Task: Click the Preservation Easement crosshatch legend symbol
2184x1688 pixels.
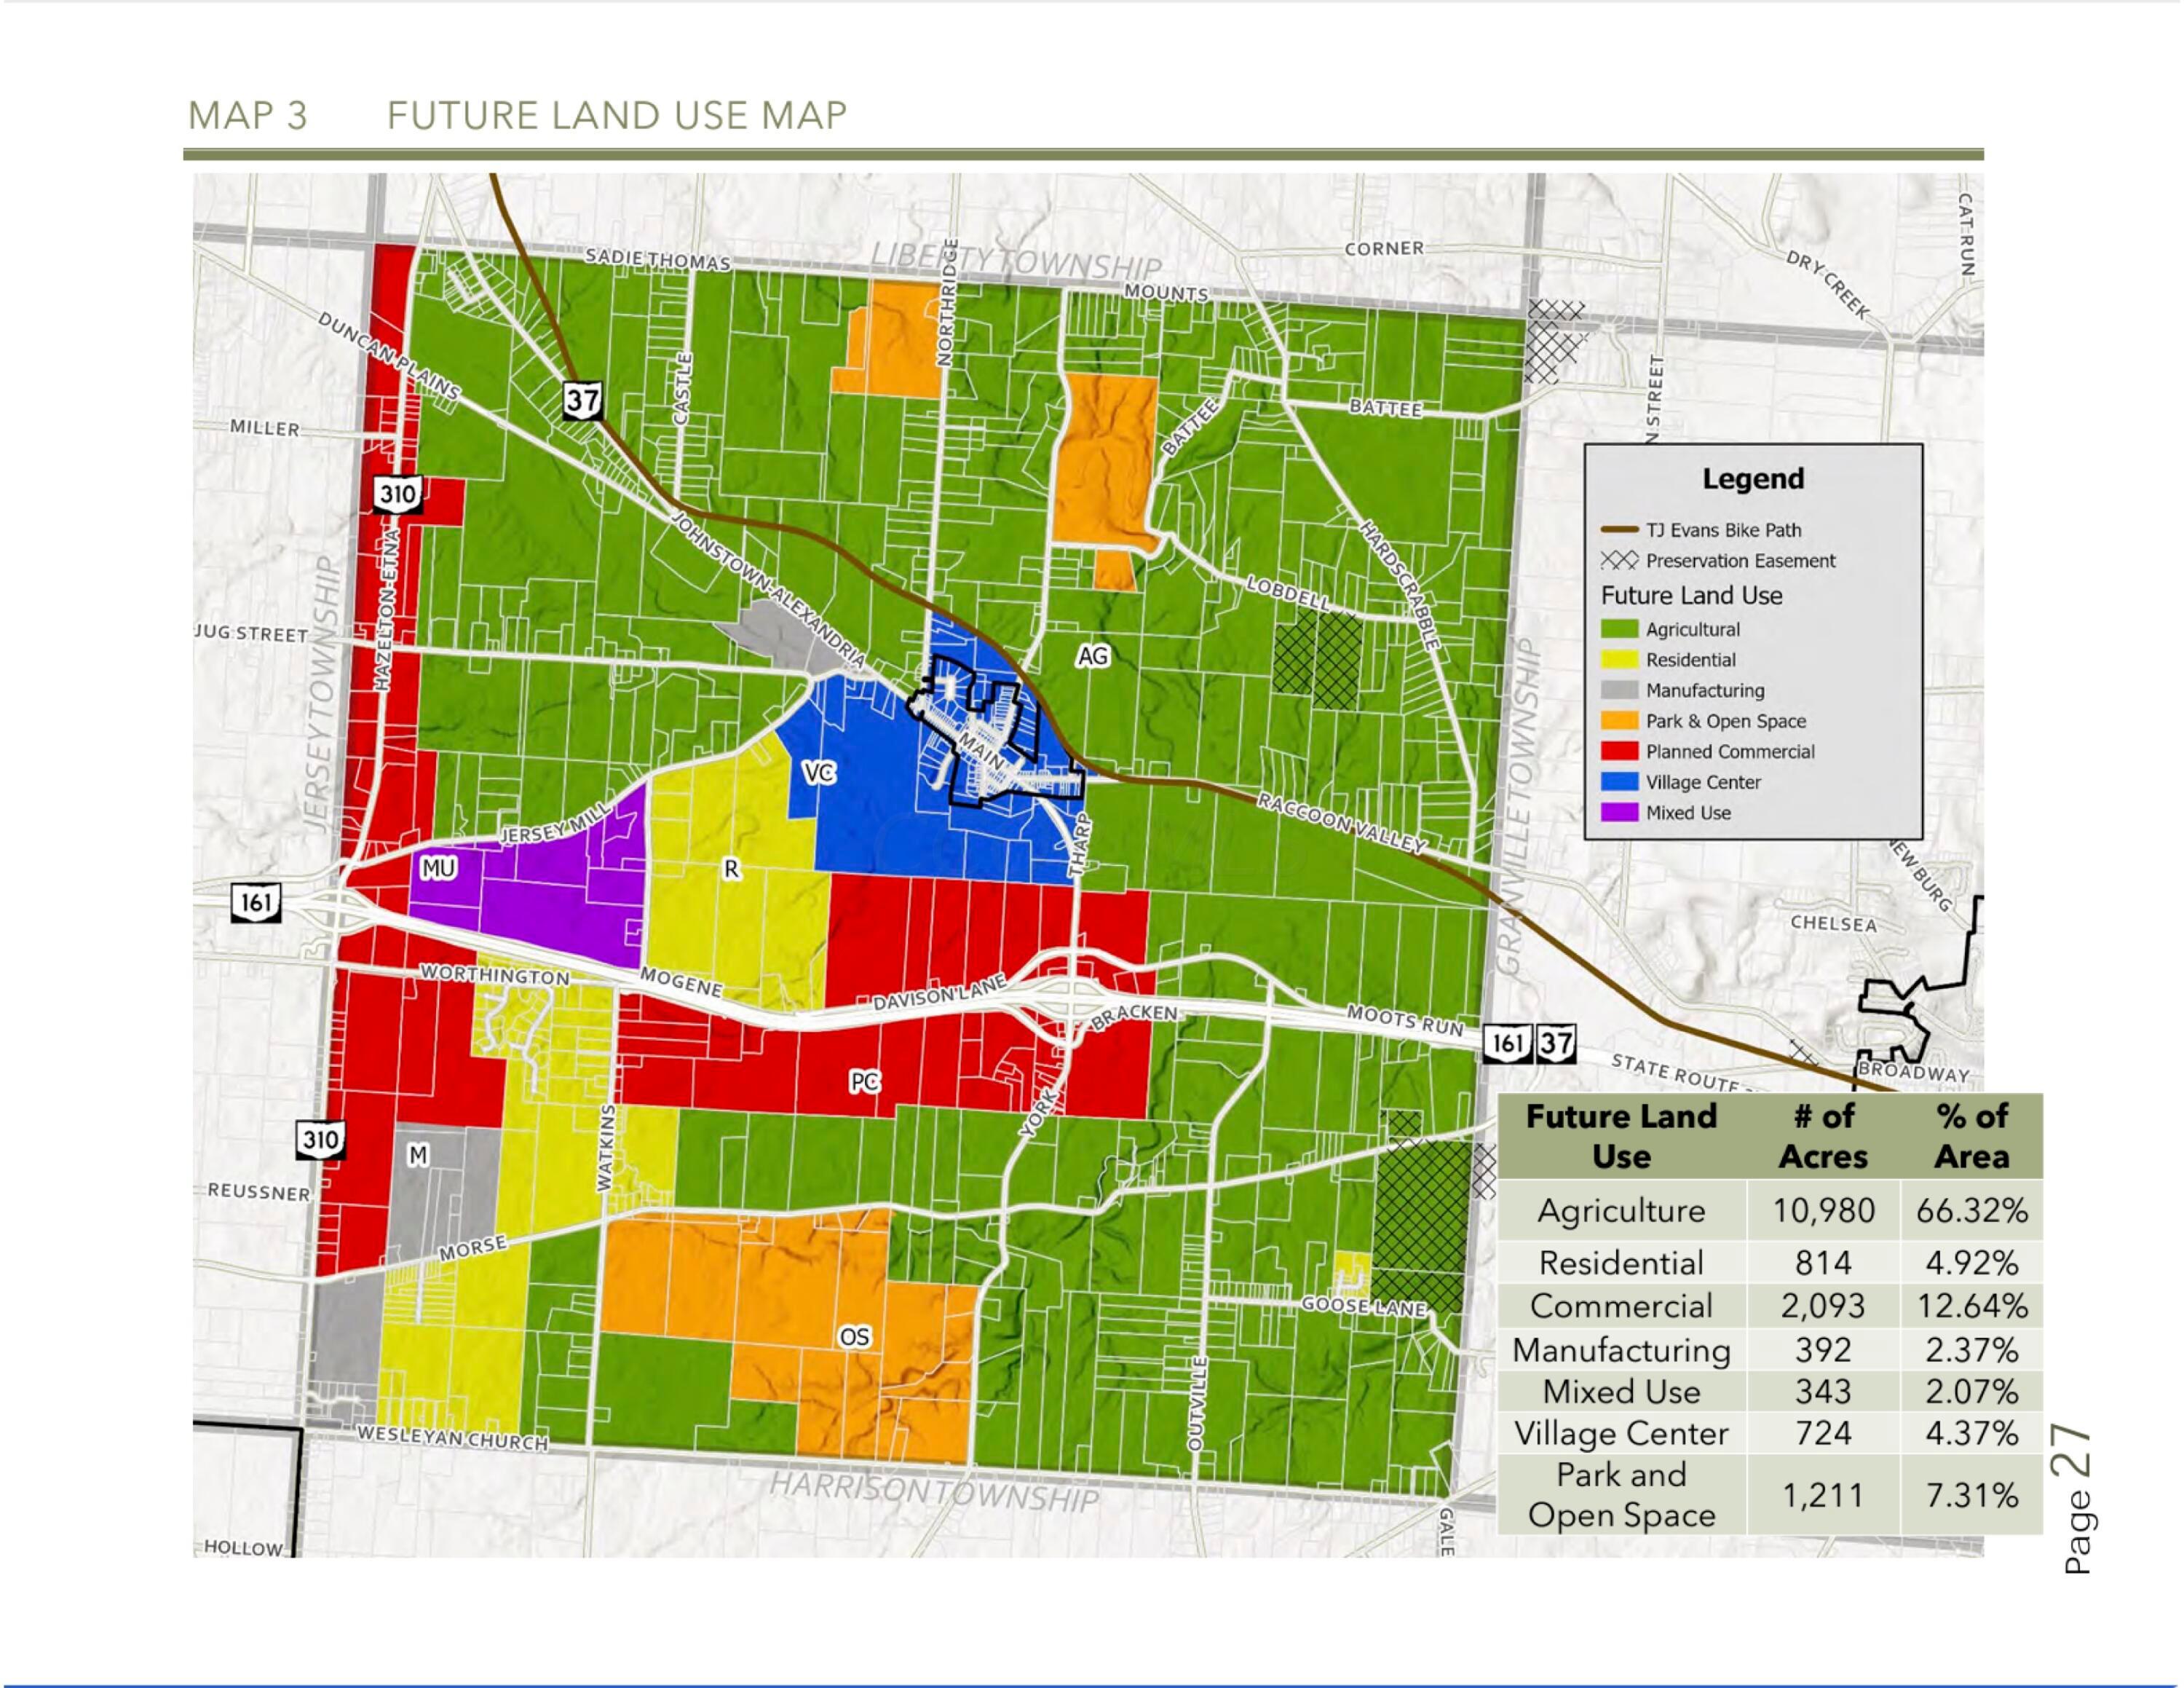Action: pyautogui.click(x=1619, y=560)
